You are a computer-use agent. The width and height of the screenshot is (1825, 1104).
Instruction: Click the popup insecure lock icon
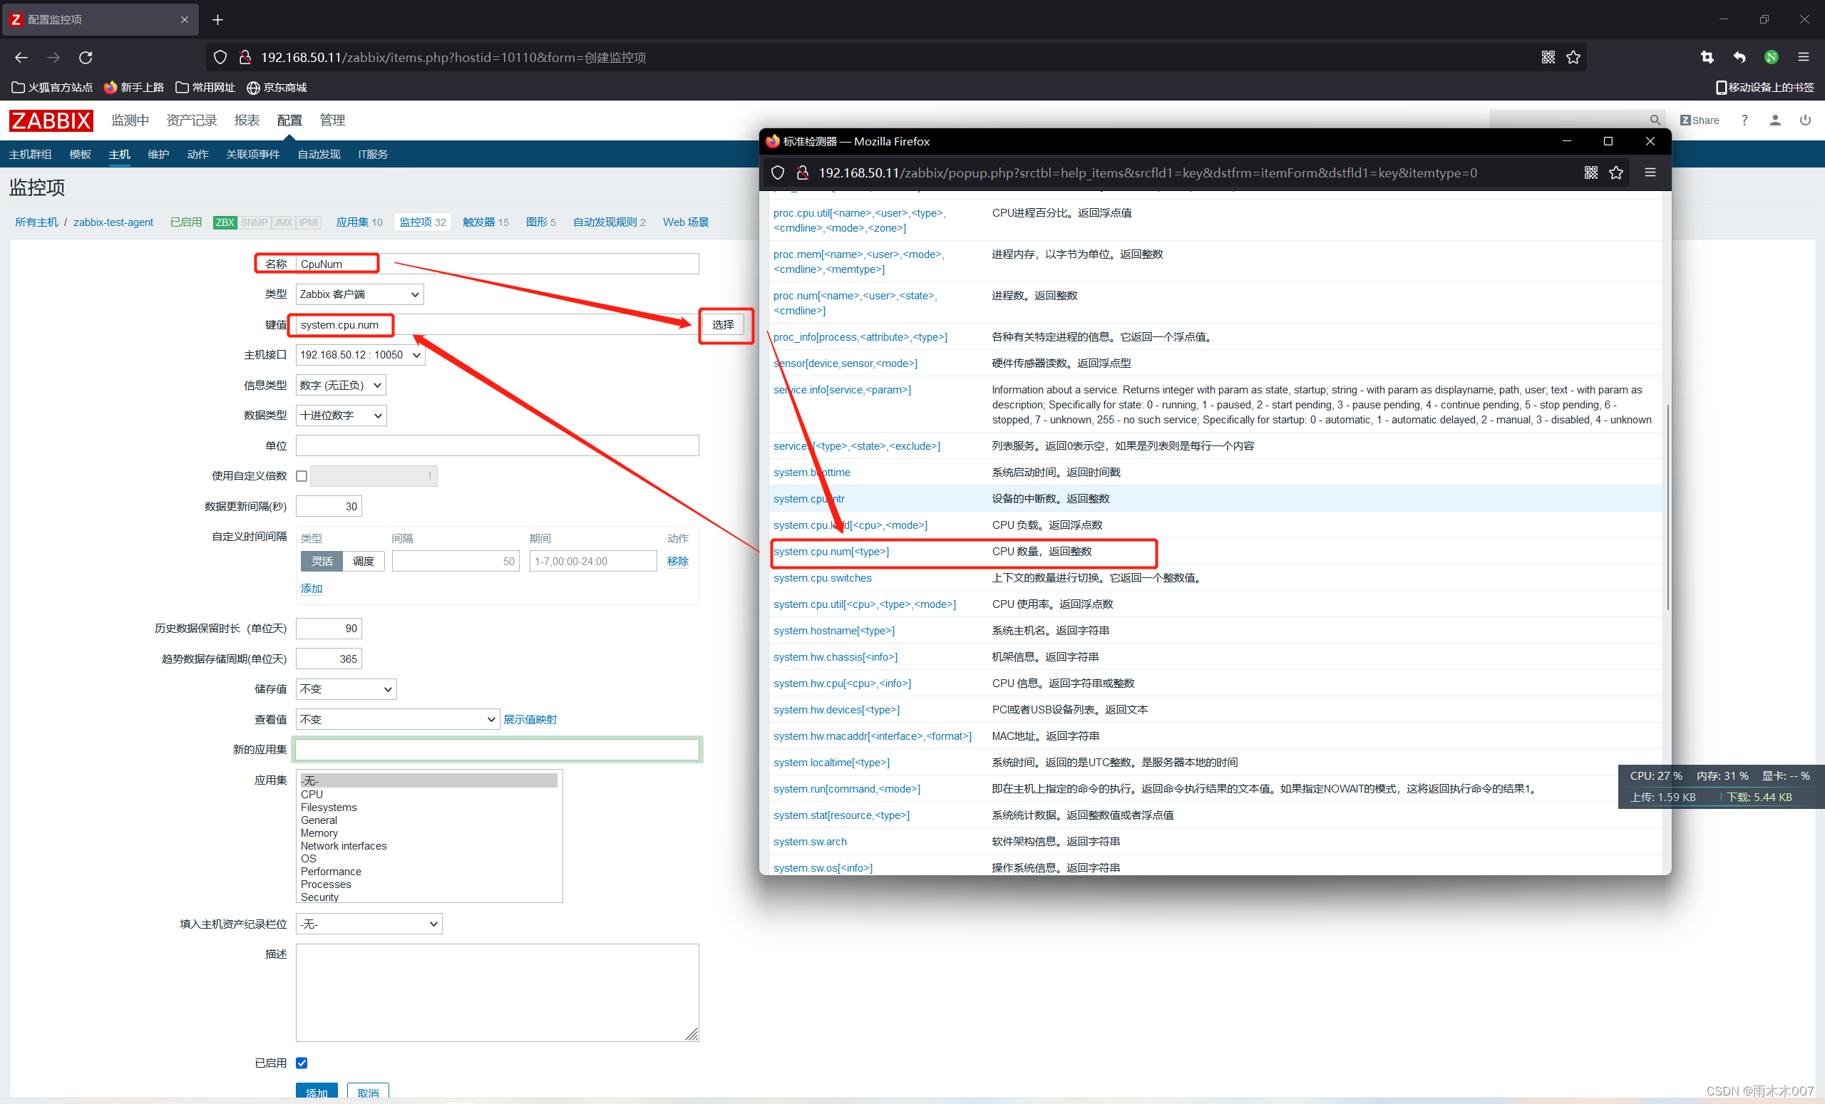(x=802, y=172)
